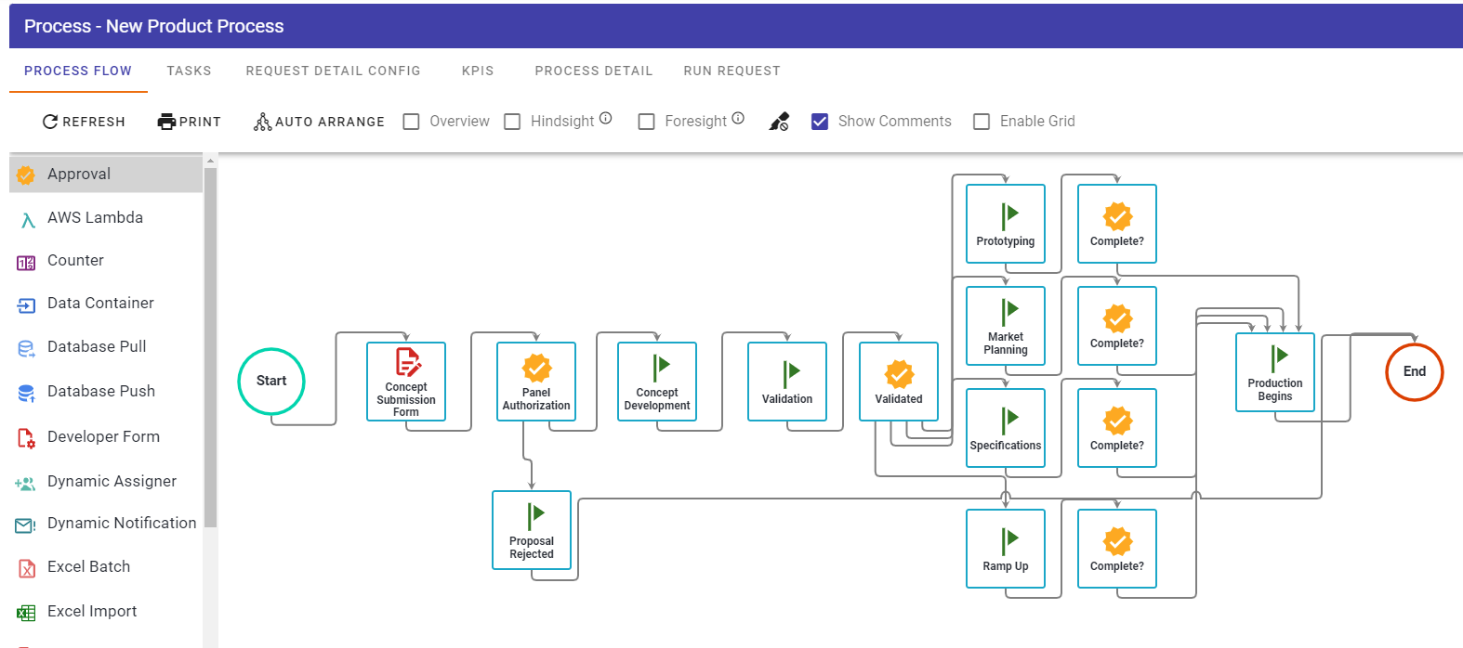Go to the KPIs tab

click(478, 71)
